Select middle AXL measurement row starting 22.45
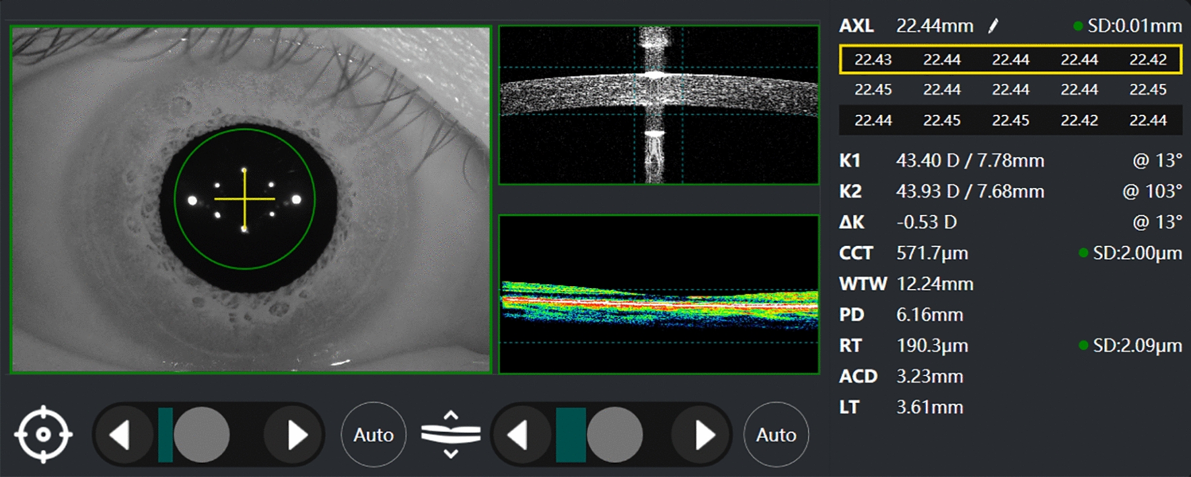Viewport: 1191px width, 477px height. [1010, 89]
